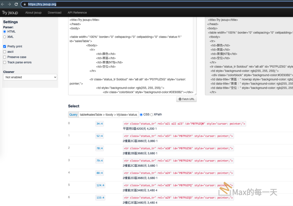Open the Download menu item
Image resolution: width=293 pixels, height=206 pixels.
click(54, 13)
